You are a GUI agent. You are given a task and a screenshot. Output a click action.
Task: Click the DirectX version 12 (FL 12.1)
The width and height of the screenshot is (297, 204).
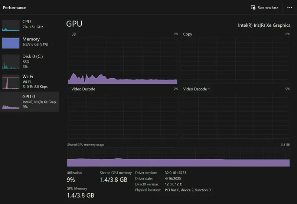[173, 184]
